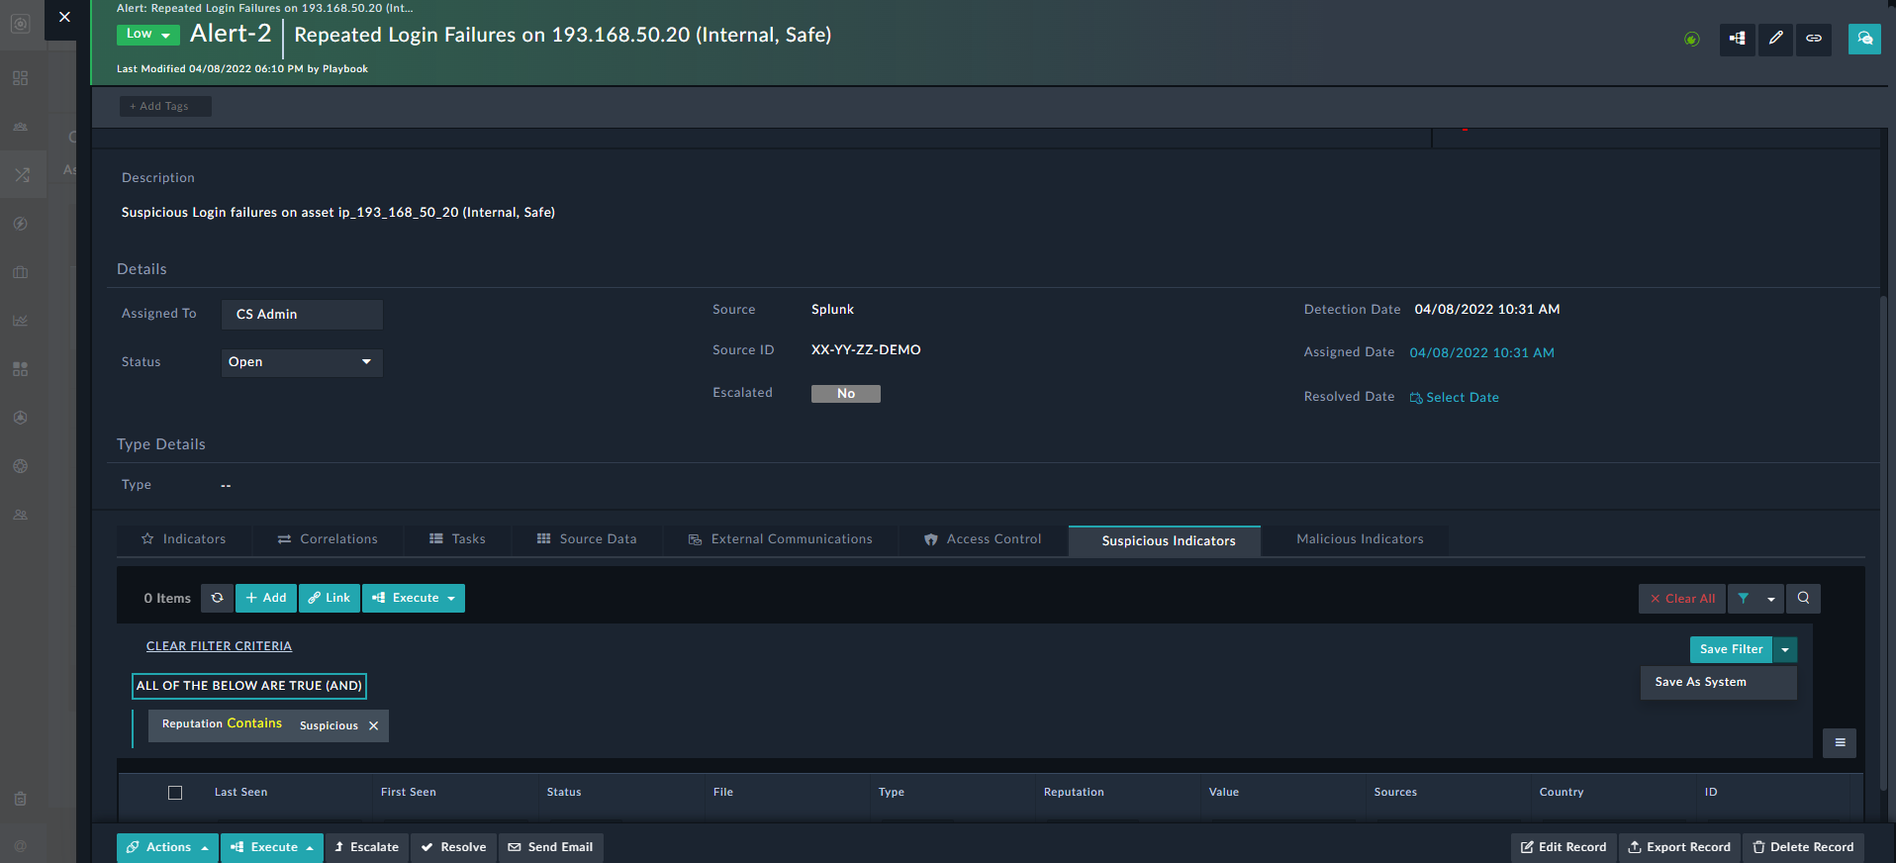Click the Reputation column header
Screen dimensions: 1896x863
tap(1074, 793)
